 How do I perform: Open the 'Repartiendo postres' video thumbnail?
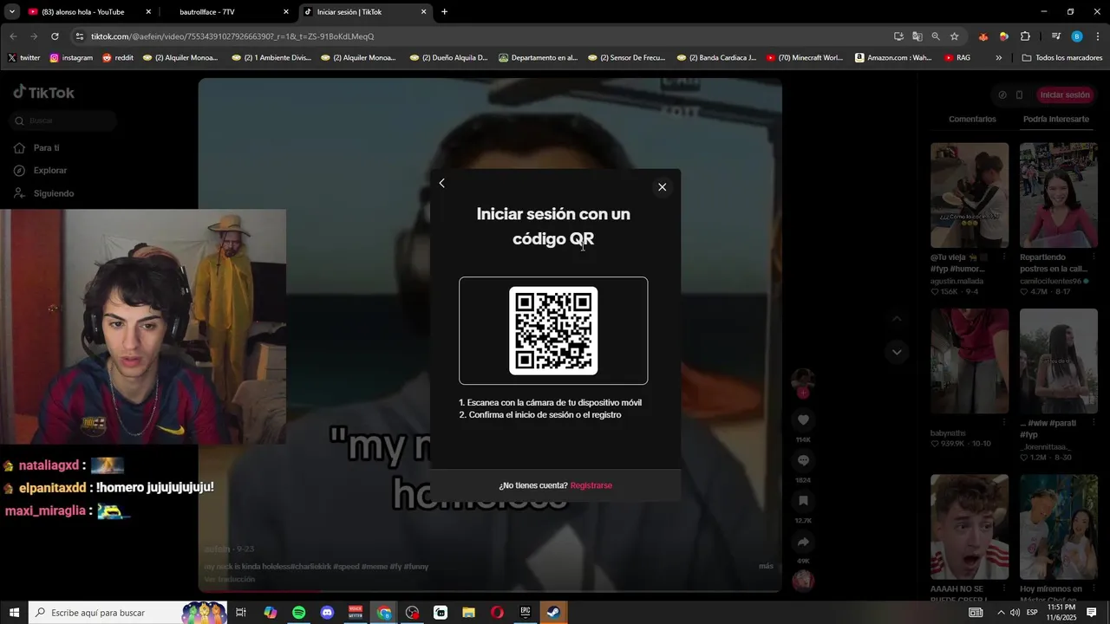[1059, 195]
